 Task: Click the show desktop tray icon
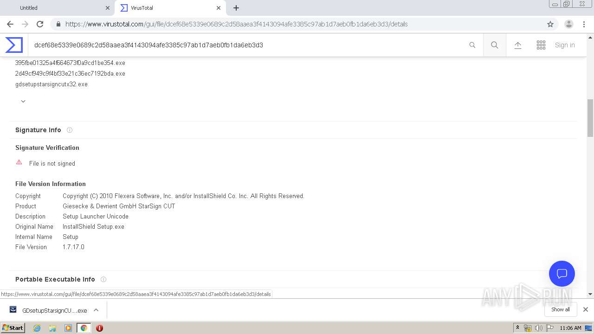[x=588, y=328]
